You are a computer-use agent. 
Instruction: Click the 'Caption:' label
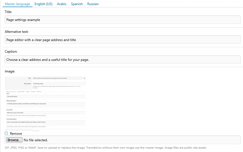[11, 52]
